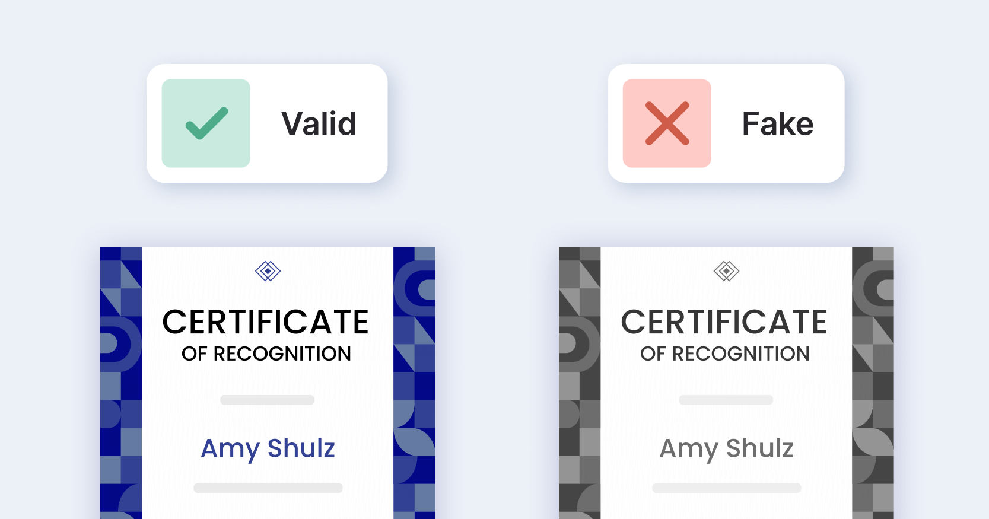The image size is (989, 519).
Task: Click placeholder bar above blue Amy Shulz
Action: [267, 400]
